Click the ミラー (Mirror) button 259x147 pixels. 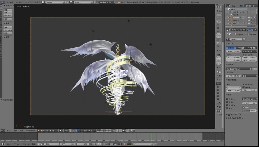coord(8,19)
